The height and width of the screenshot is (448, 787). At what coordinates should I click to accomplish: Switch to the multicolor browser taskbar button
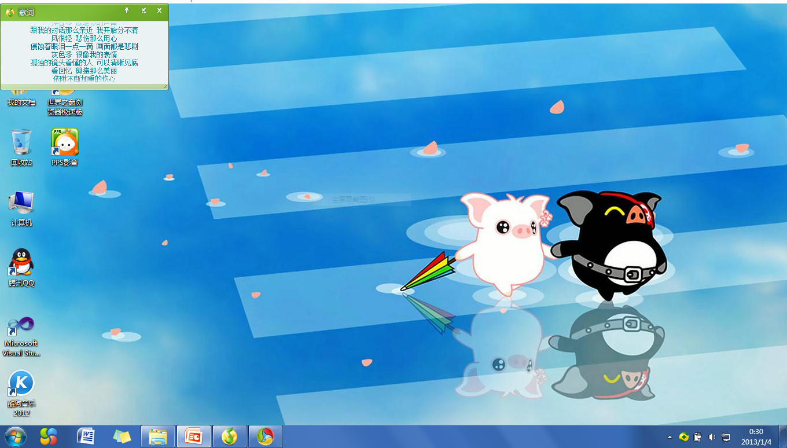(x=266, y=436)
